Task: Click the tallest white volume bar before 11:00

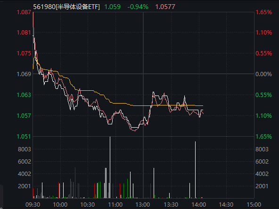Action: pos(110,167)
